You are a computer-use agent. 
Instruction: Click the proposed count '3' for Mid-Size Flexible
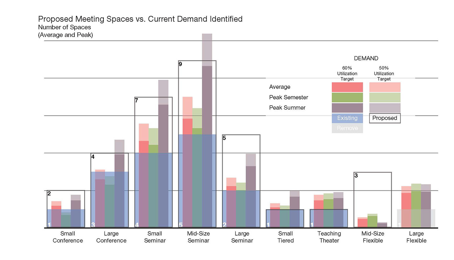pos(356,176)
